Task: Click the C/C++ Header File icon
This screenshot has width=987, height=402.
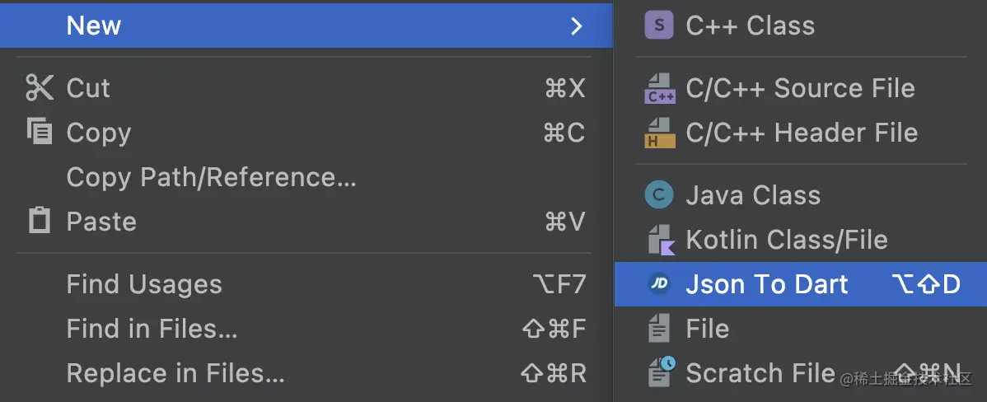Action: click(660, 133)
